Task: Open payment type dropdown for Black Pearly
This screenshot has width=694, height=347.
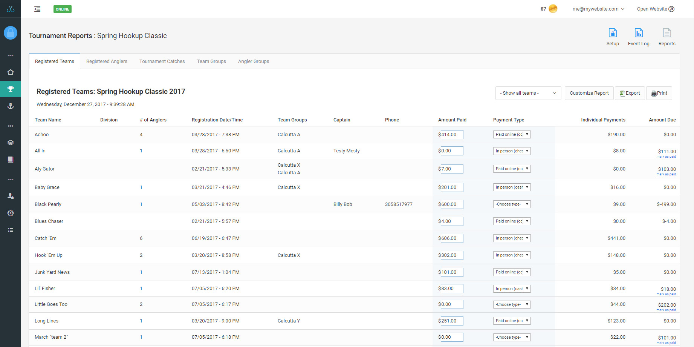Action: pyautogui.click(x=512, y=204)
